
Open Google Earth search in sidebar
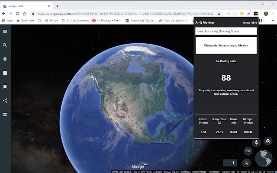click(x=5, y=45)
